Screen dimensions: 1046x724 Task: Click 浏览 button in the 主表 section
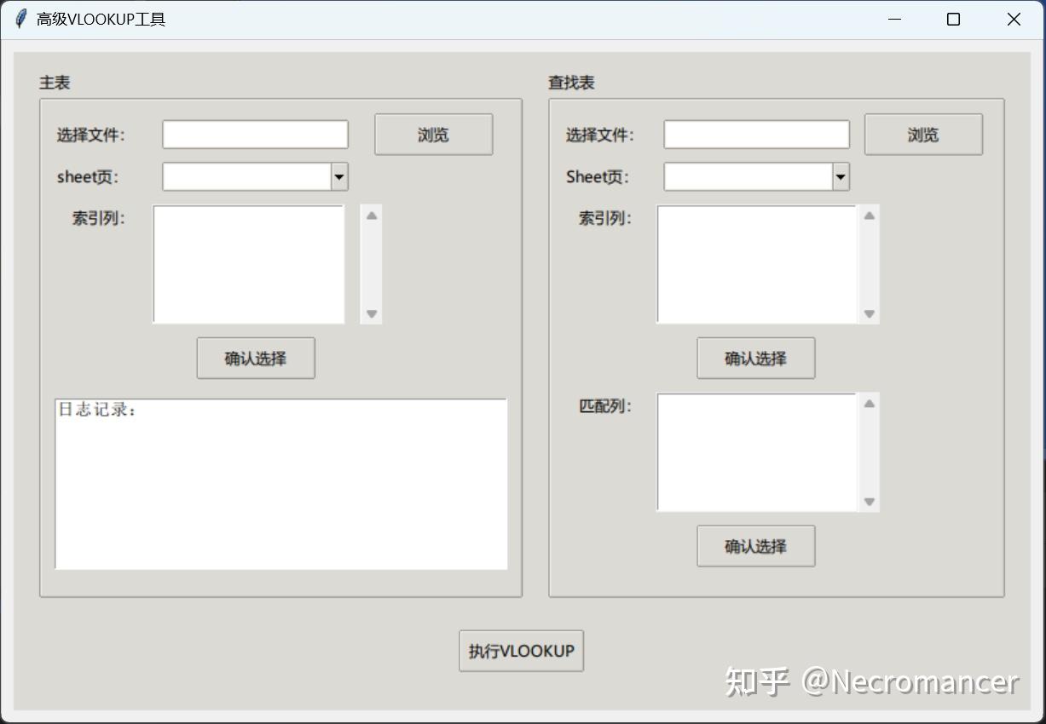click(433, 134)
